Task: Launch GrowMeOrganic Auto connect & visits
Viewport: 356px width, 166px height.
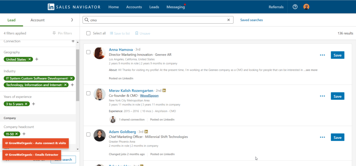Action: point(35,143)
